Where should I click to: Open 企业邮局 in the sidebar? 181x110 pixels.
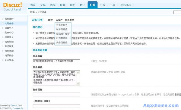coord(9,60)
